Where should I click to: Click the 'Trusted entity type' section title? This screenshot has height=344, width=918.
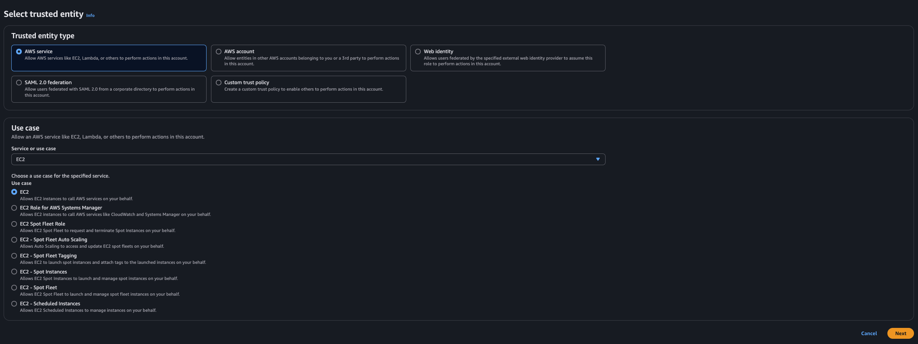click(x=43, y=36)
